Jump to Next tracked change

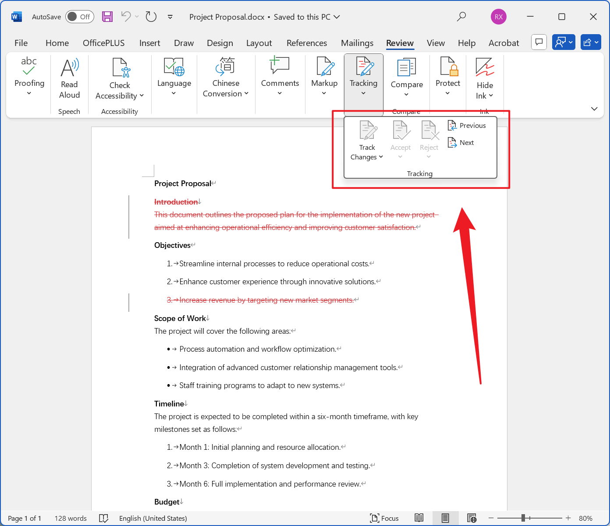pyautogui.click(x=460, y=142)
